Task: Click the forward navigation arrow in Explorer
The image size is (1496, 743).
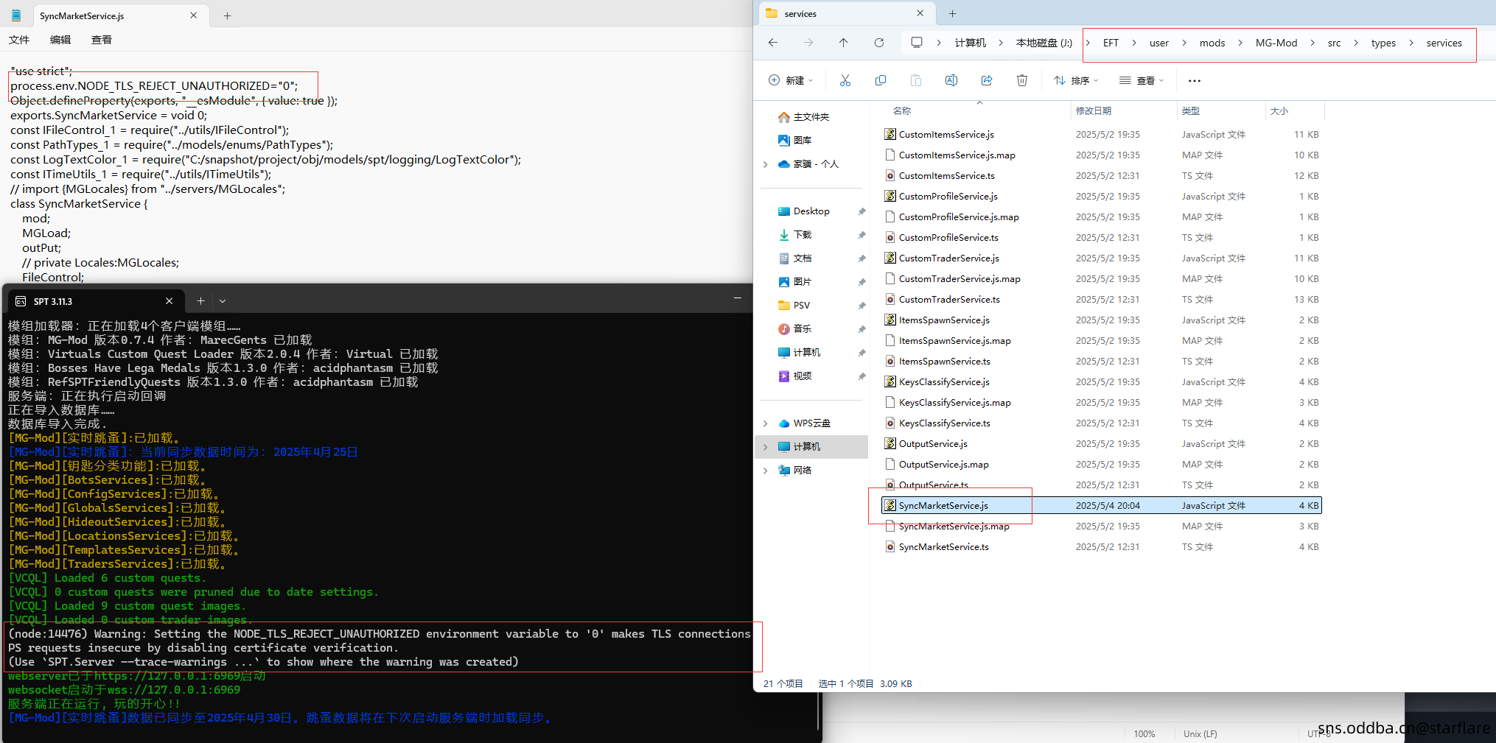Action: 808,43
